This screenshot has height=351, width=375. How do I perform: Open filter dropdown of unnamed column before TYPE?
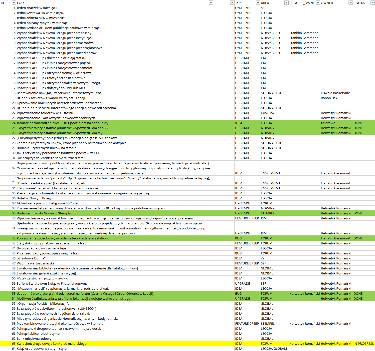click(x=232, y=3)
